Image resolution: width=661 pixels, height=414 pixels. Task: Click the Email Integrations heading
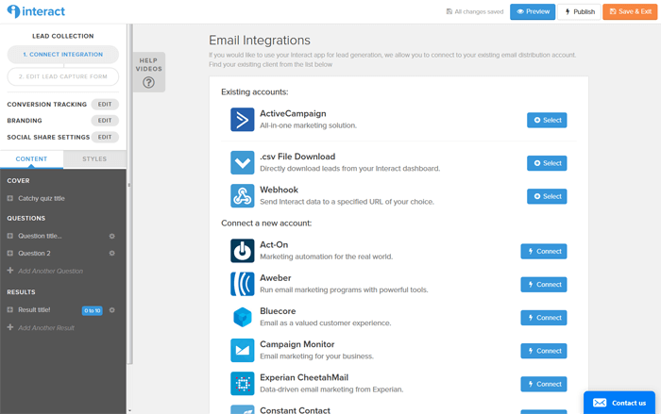(260, 40)
